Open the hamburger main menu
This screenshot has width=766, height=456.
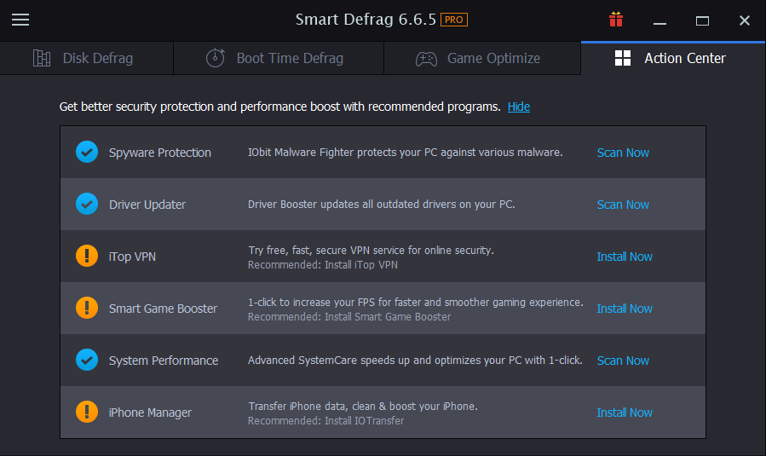point(20,20)
